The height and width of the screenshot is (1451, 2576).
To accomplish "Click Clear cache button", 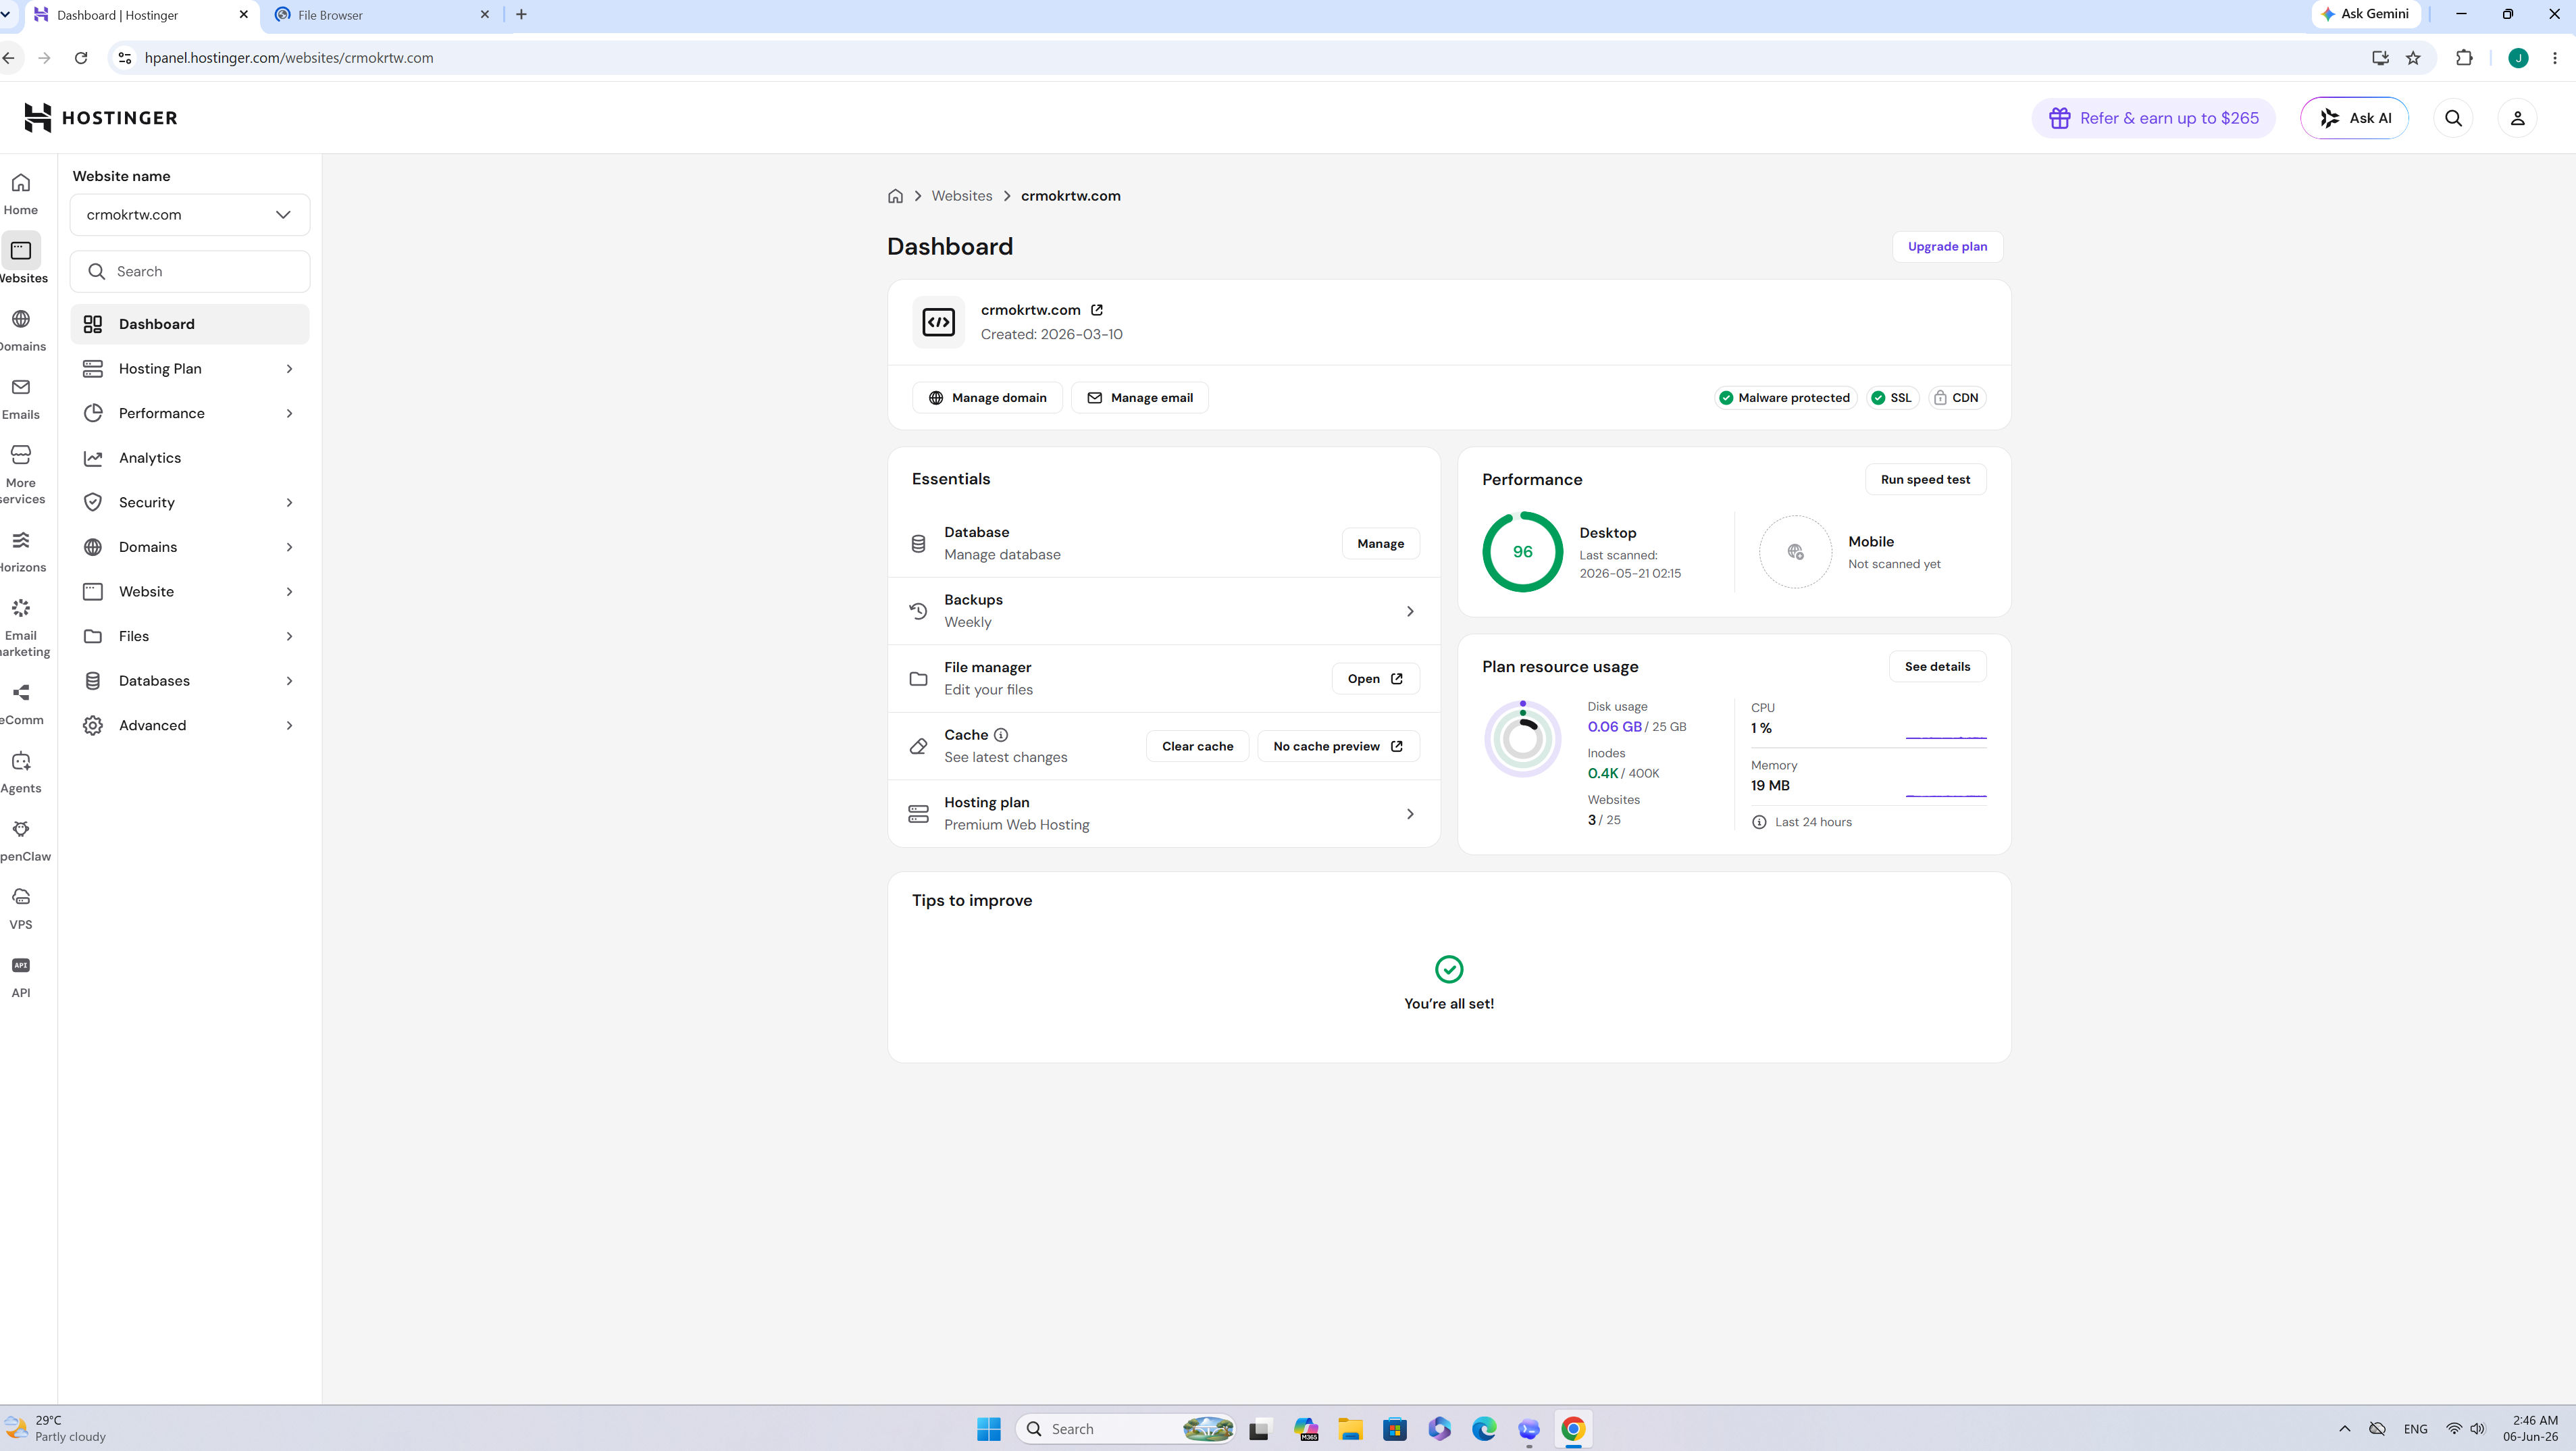I will point(1197,747).
